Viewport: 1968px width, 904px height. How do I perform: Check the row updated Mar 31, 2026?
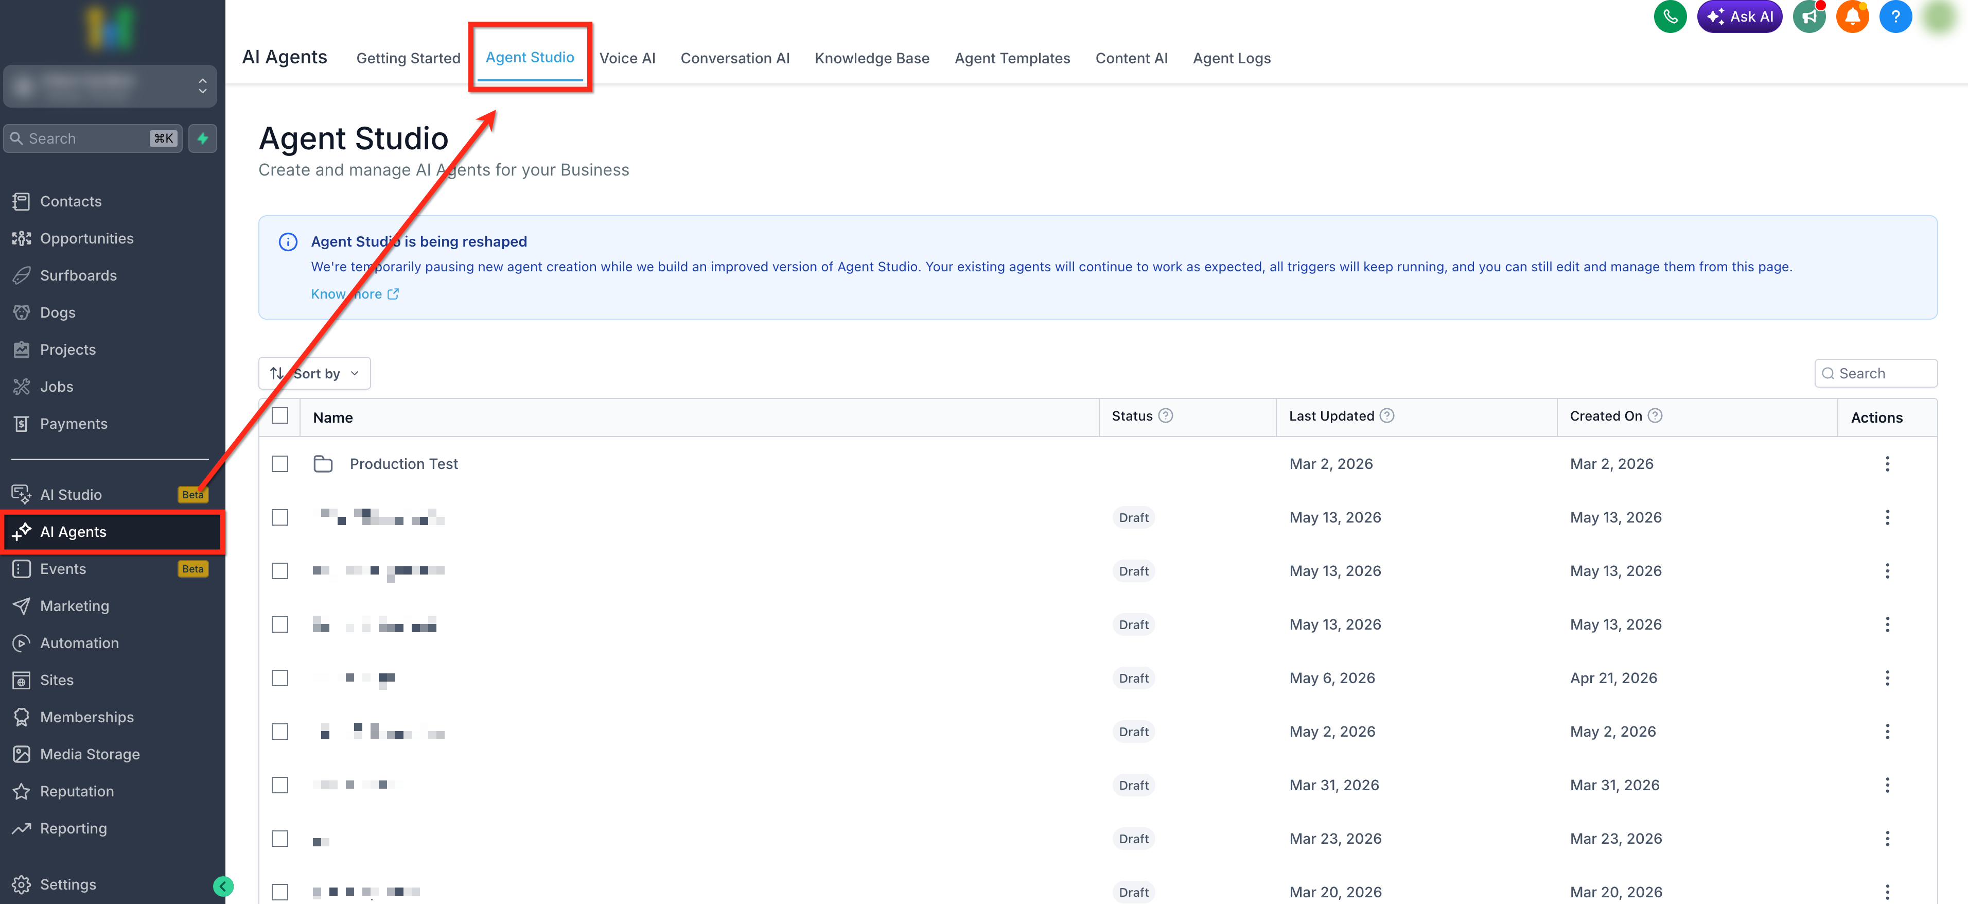pos(280,786)
